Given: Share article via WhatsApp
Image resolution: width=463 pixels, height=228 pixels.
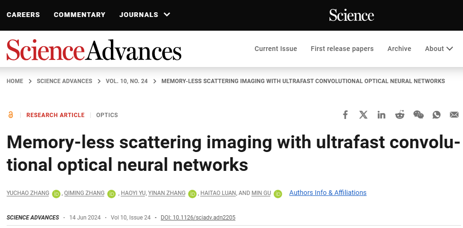Looking at the screenshot, I should click(436, 115).
